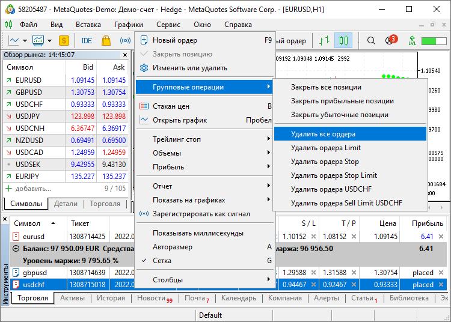Click the LVL upgrade icon

click(412, 41)
